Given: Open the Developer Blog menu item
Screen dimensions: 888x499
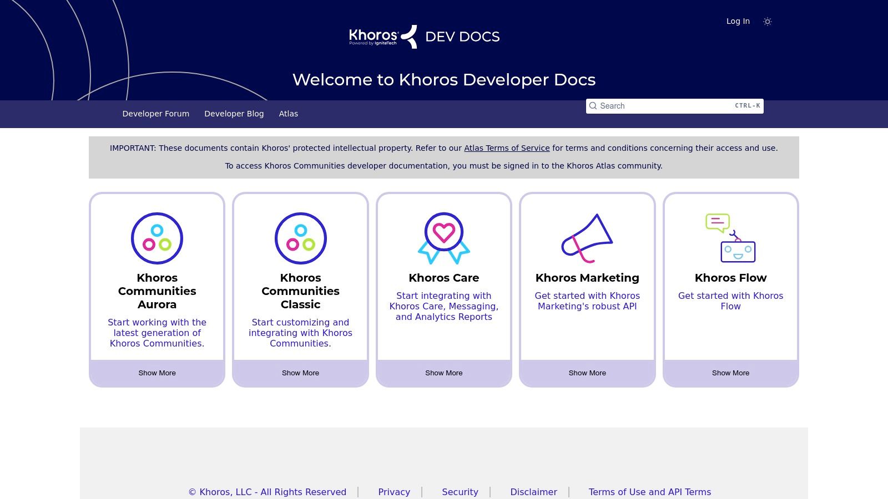Looking at the screenshot, I should point(234,114).
